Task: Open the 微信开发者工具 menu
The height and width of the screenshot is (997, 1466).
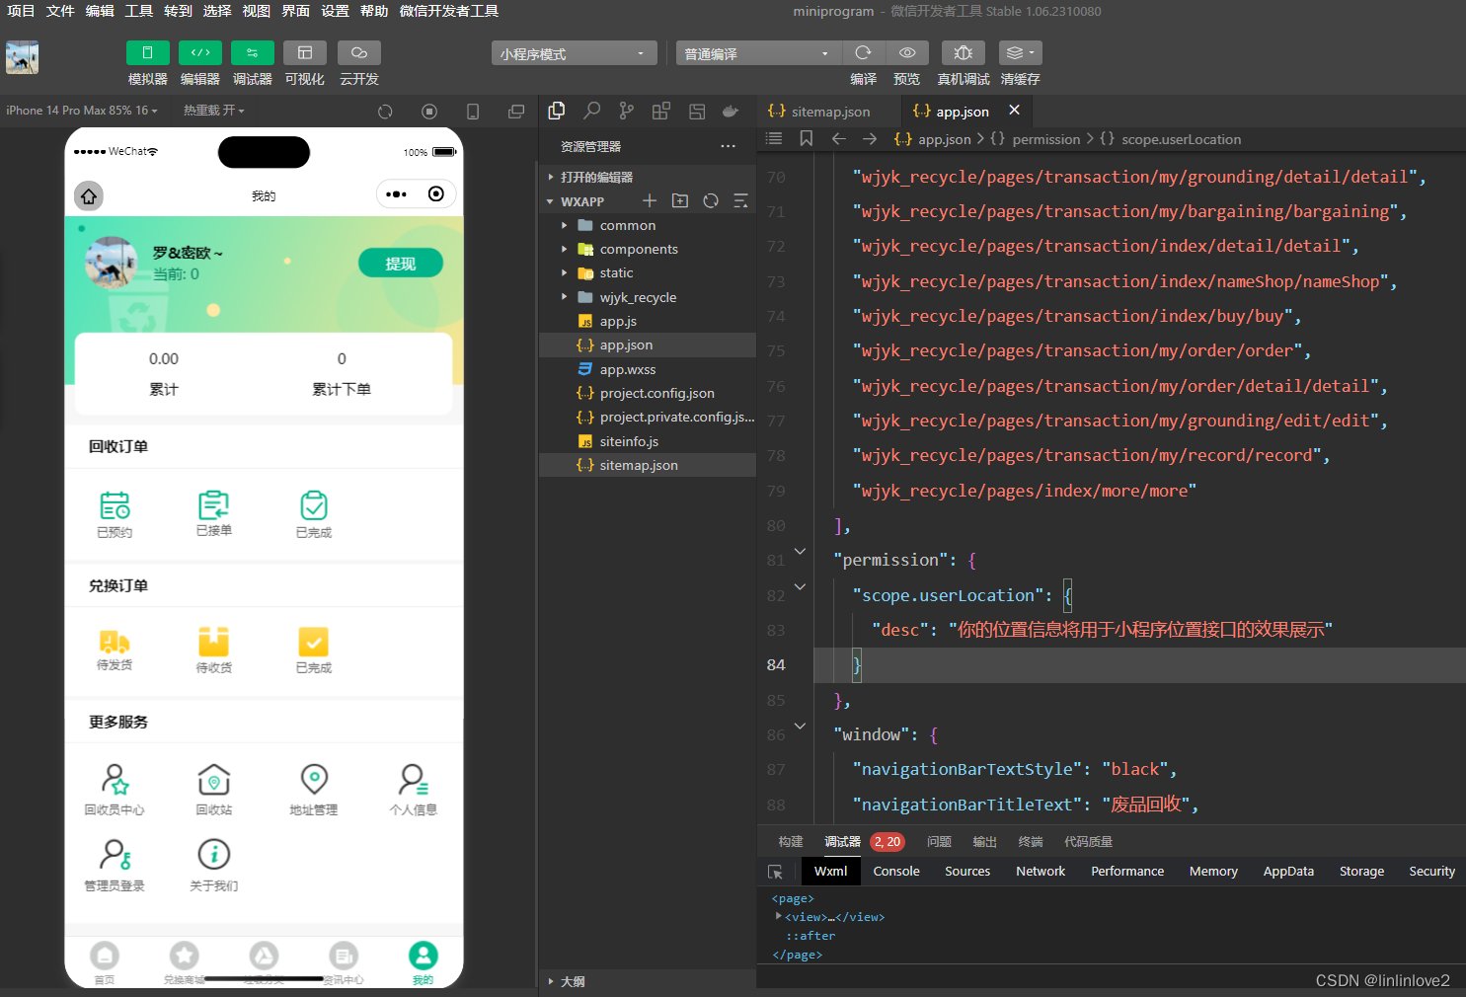Action: [449, 11]
